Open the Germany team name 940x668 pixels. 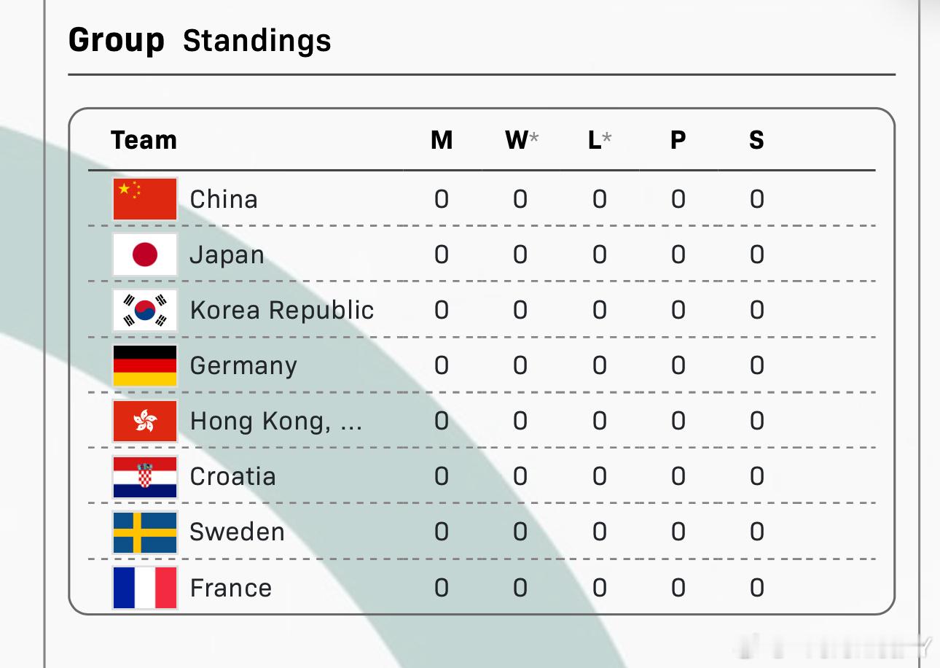click(x=243, y=366)
